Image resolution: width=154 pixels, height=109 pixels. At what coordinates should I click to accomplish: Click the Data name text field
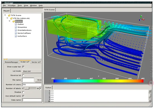(32, 100)
